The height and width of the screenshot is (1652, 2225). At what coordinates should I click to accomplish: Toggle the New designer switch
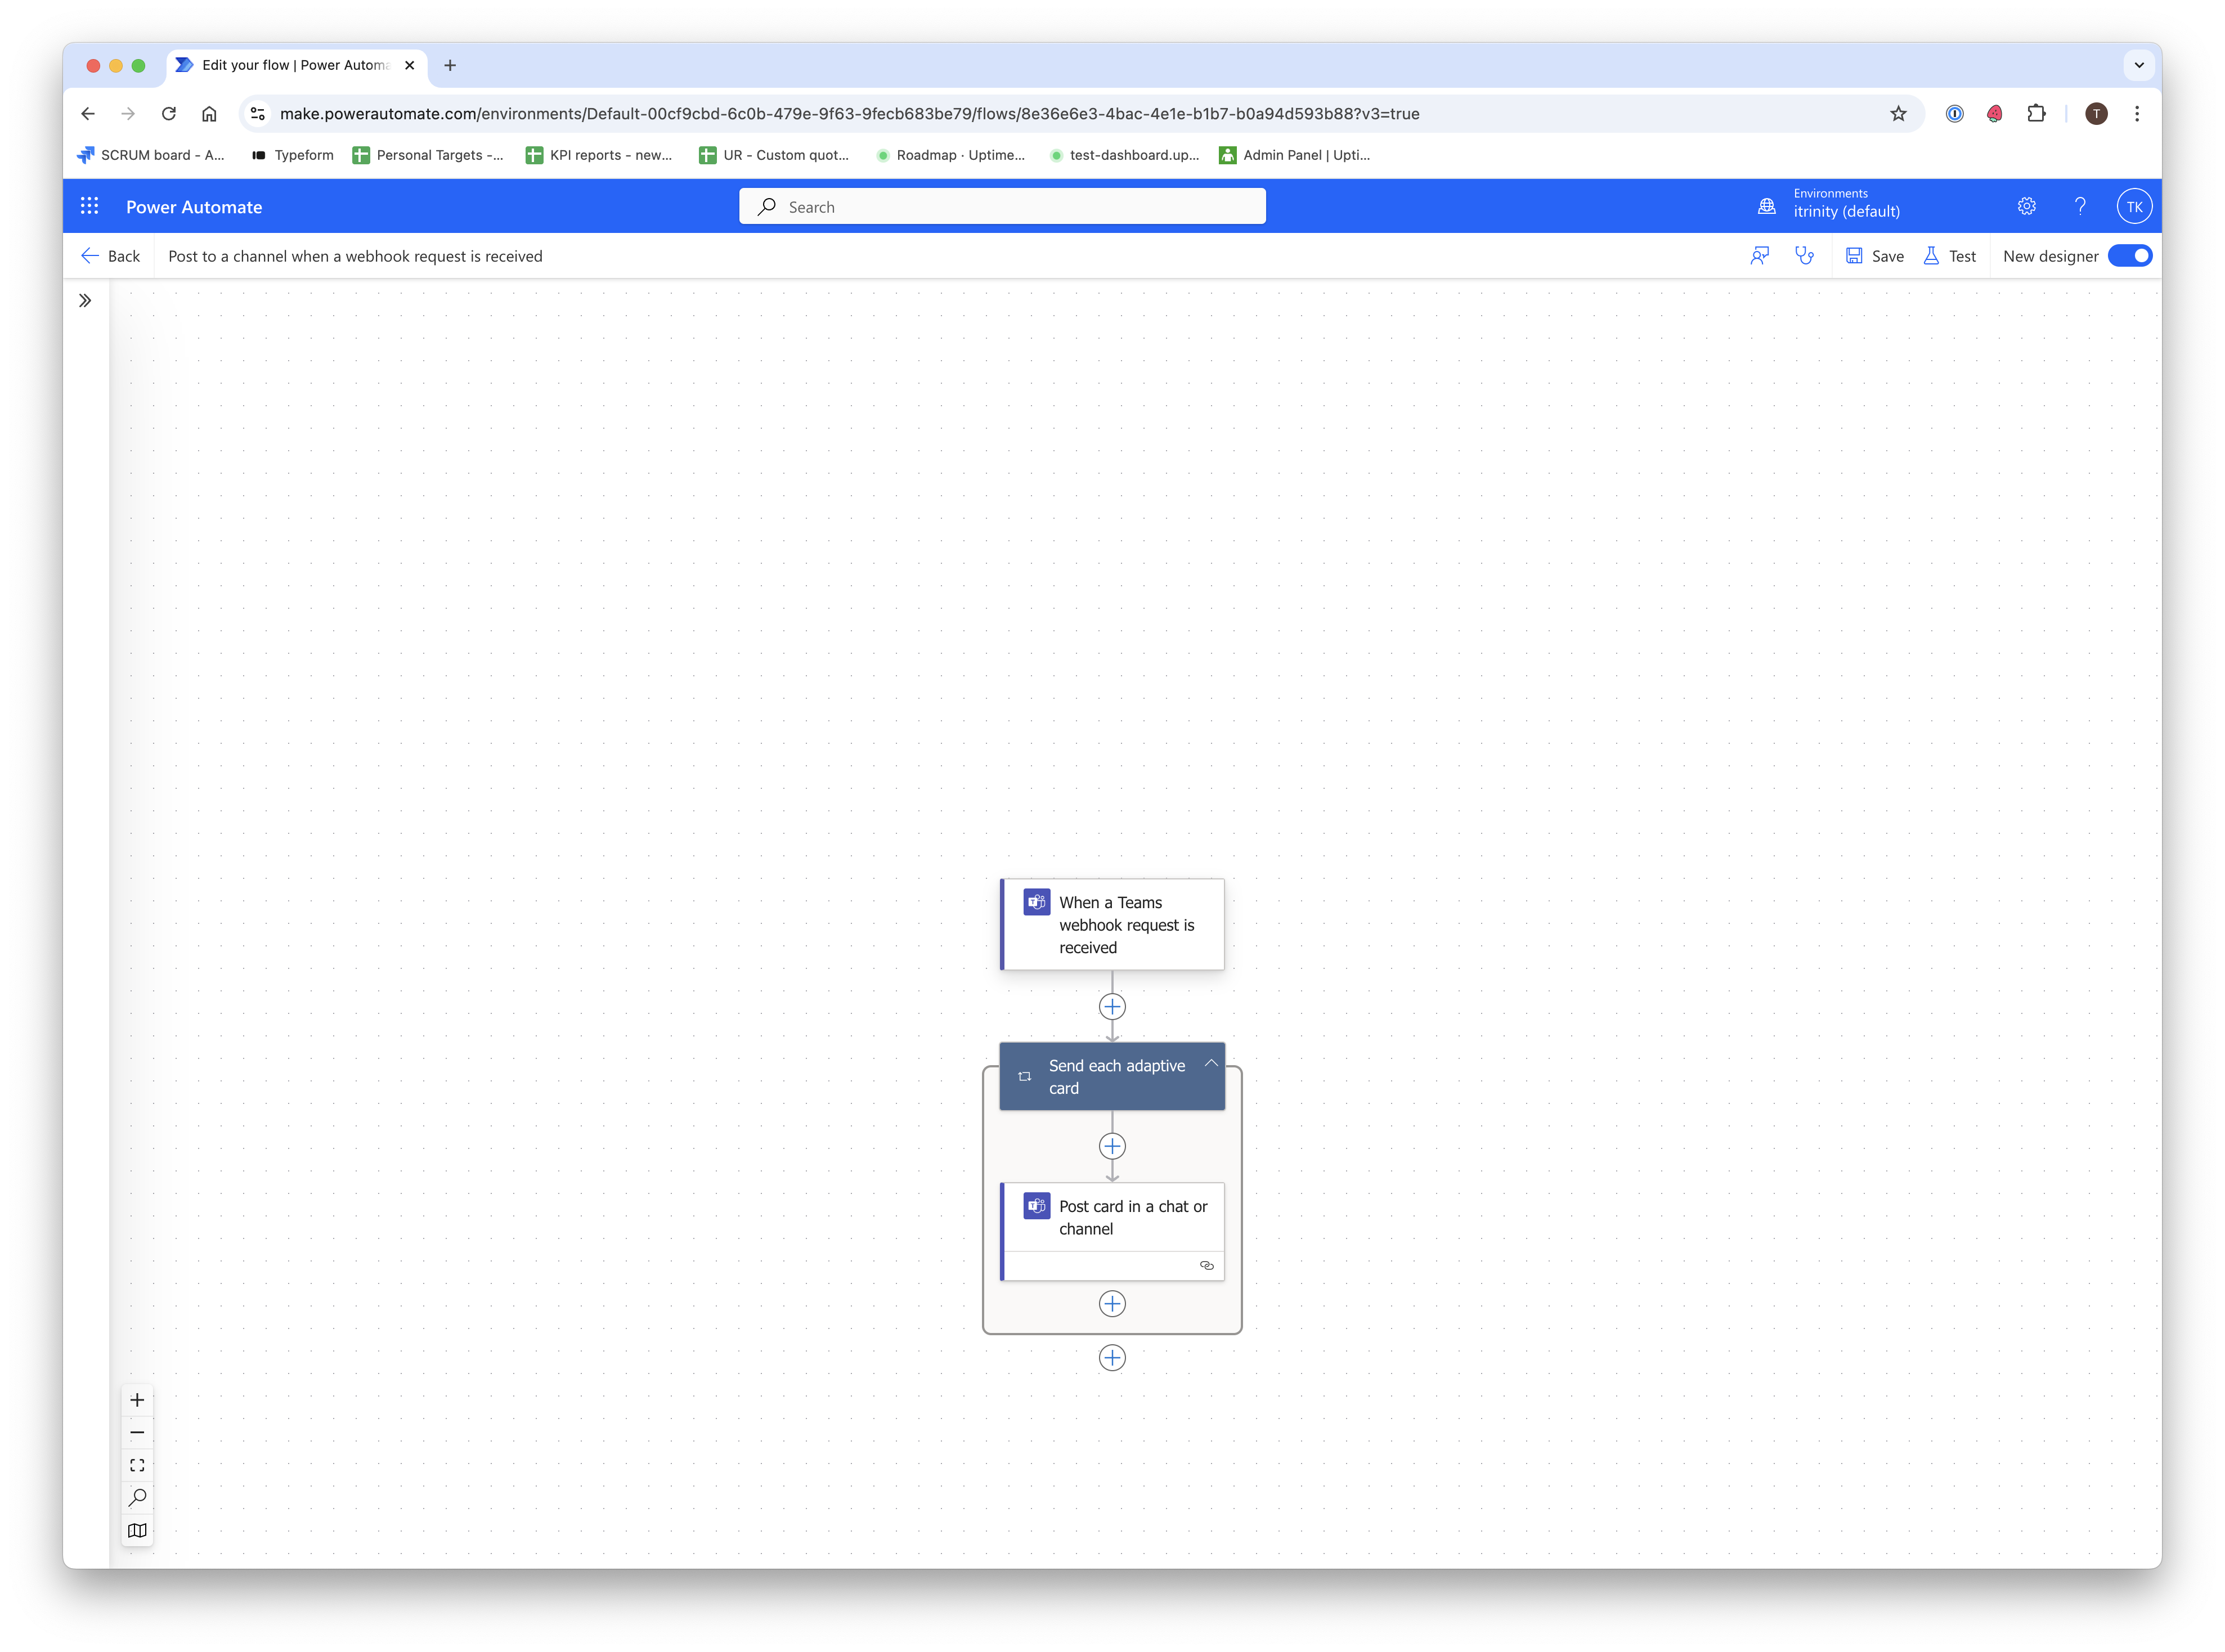tap(2129, 256)
